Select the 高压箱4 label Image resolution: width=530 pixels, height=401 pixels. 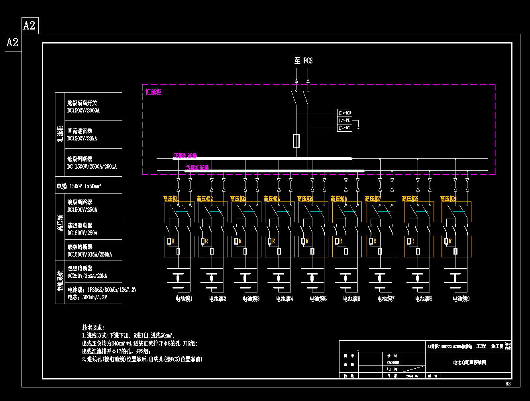click(x=272, y=199)
